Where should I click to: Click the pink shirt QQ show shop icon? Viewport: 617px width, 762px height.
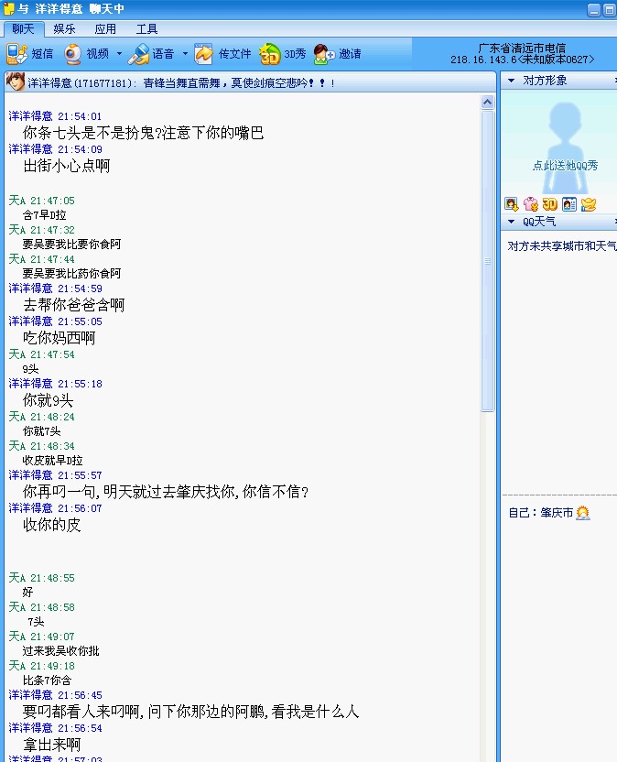[531, 204]
